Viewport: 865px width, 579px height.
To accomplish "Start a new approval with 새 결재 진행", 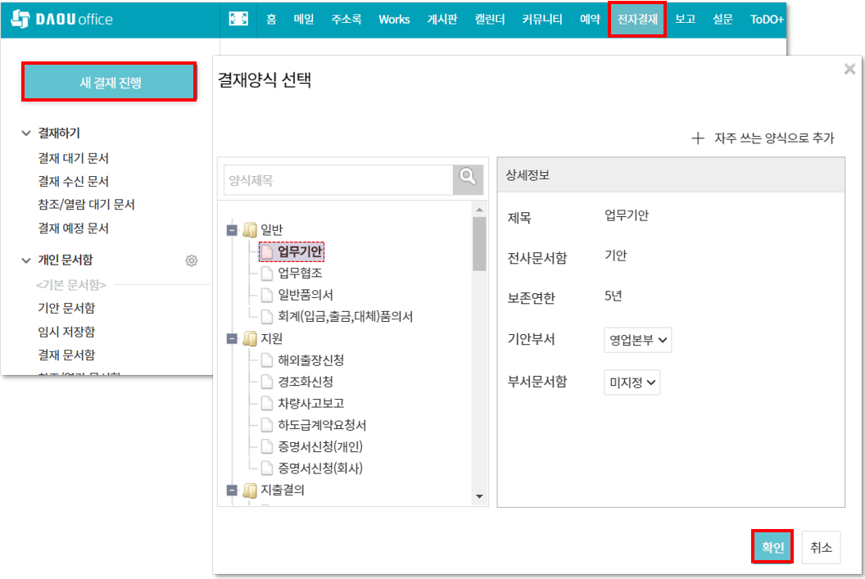I will [109, 82].
